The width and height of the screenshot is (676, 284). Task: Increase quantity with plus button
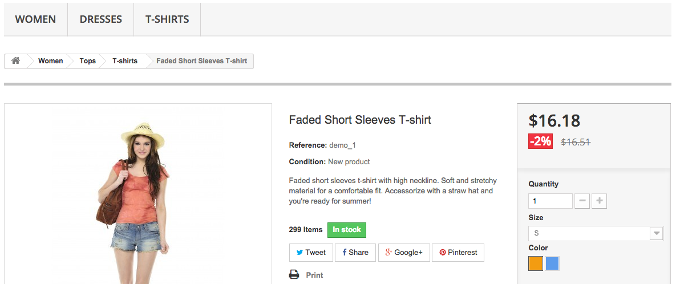pos(599,201)
